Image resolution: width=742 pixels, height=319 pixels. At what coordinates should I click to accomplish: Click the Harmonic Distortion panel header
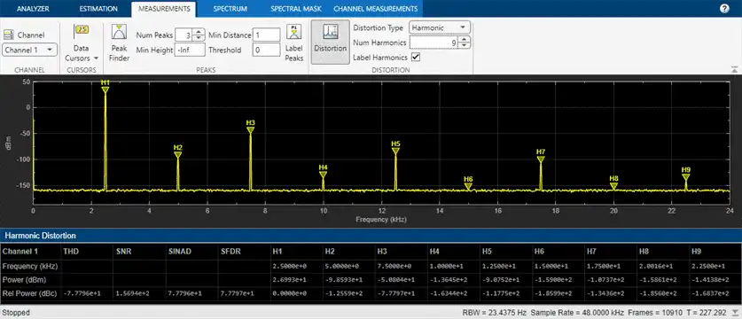pos(371,235)
